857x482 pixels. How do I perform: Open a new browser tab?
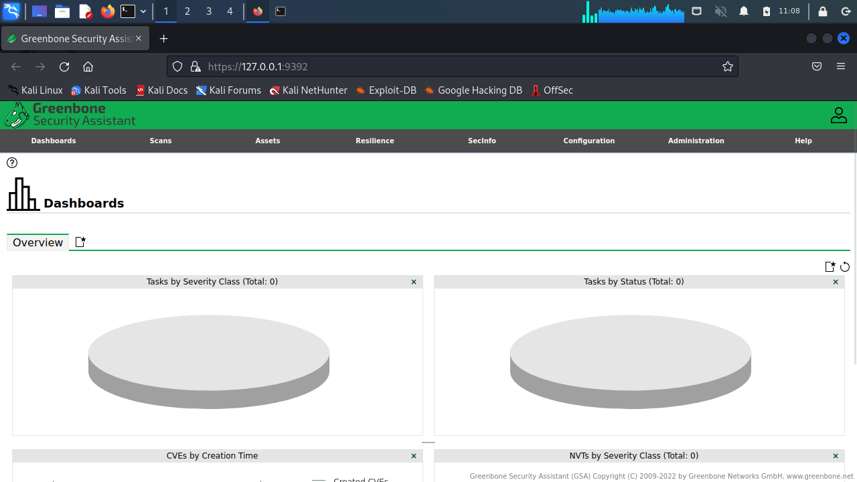coord(164,39)
